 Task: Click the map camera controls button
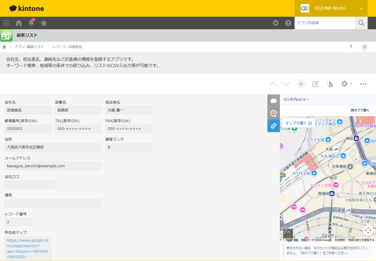click(x=368, y=230)
